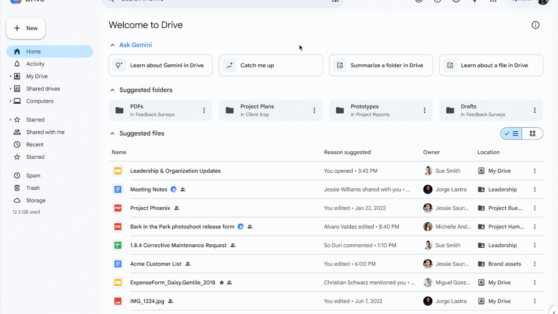Click the Owner column header

432,152
